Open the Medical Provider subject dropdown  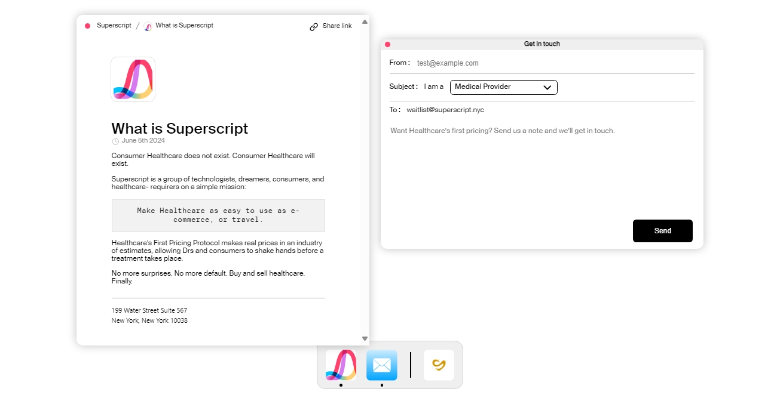coord(503,87)
